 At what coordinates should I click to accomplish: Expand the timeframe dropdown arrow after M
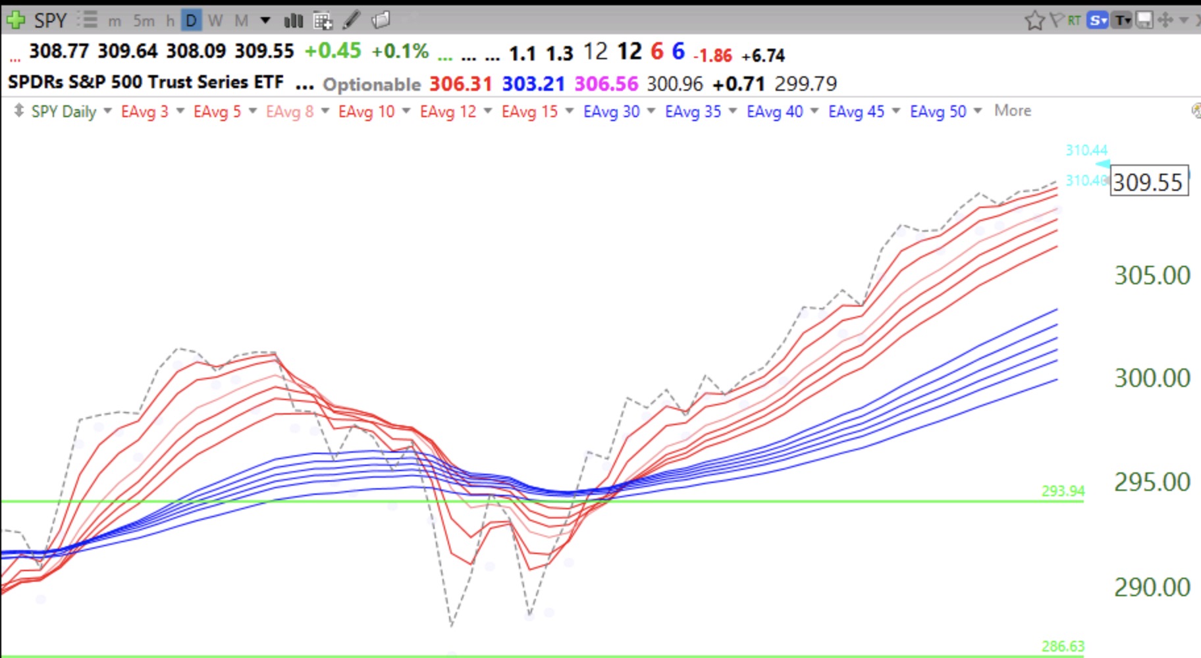pos(265,20)
